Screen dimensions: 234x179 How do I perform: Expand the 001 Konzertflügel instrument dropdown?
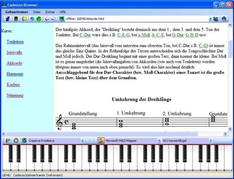coord(211,141)
